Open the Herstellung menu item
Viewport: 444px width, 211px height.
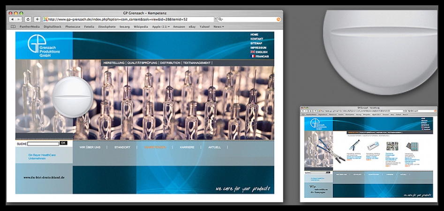pos(113,63)
